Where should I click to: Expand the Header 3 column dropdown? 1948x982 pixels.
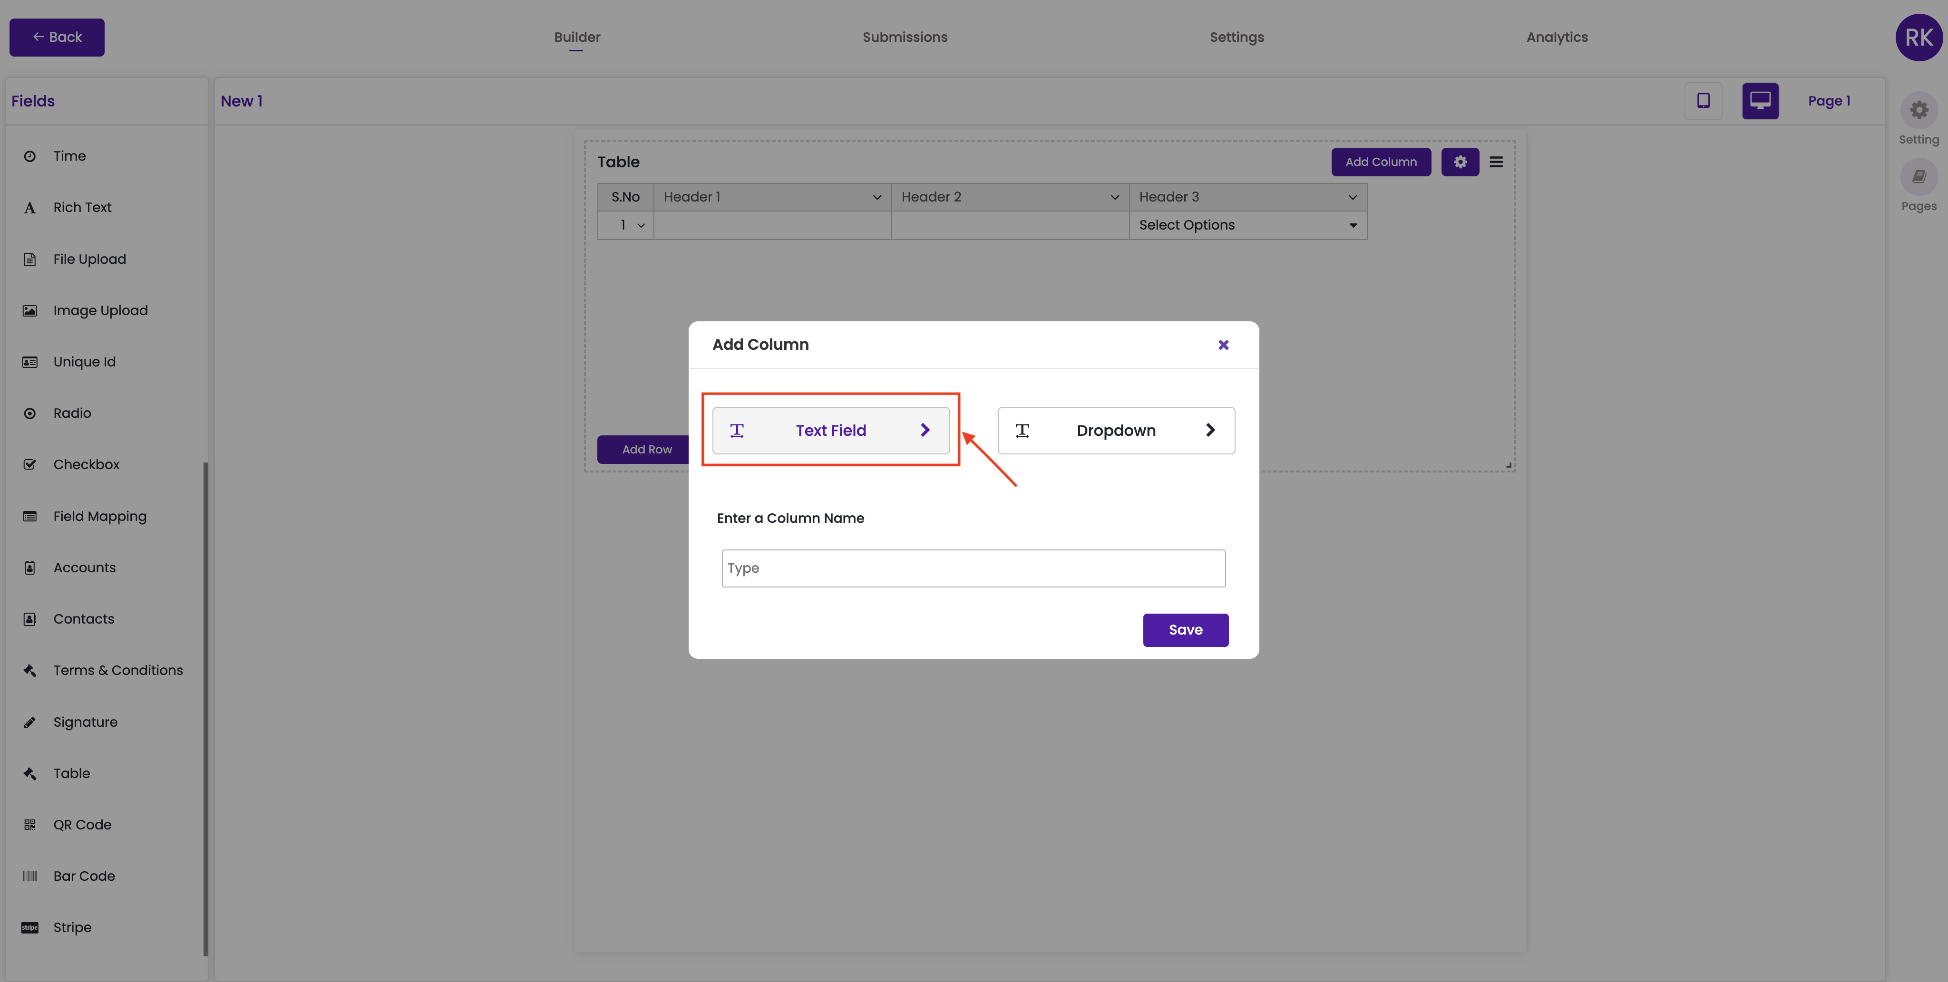[1352, 197]
